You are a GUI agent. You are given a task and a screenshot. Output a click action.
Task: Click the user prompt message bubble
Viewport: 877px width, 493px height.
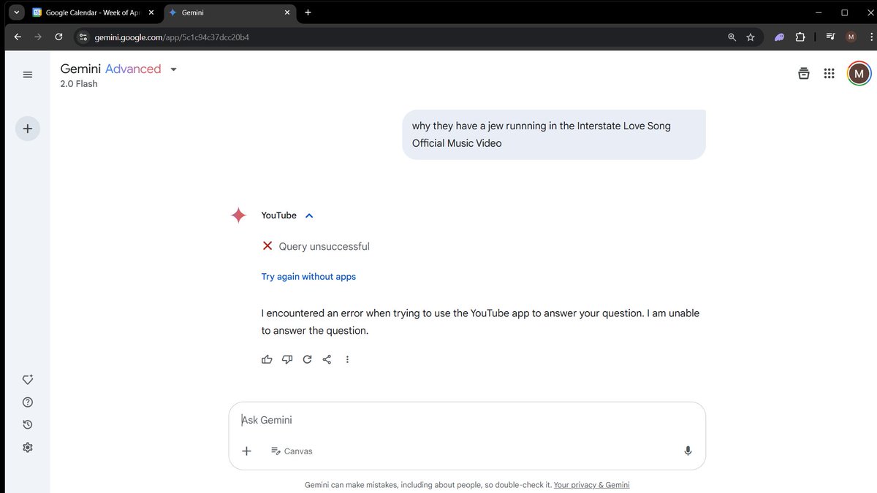click(x=554, y=134)
